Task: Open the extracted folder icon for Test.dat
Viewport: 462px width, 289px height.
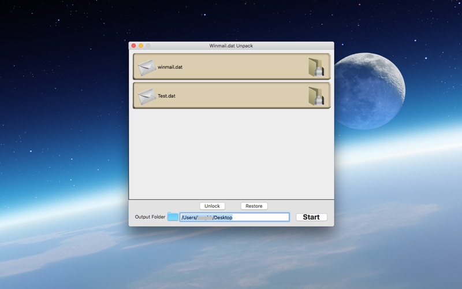Action: pos(316,96)
